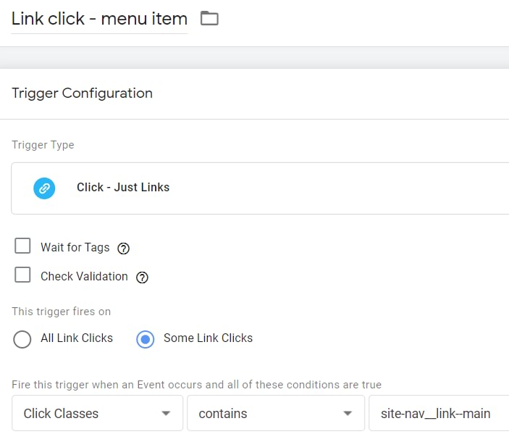
Task: Click the arrow on the Click Classes dropdown
Action: point(166,414)
